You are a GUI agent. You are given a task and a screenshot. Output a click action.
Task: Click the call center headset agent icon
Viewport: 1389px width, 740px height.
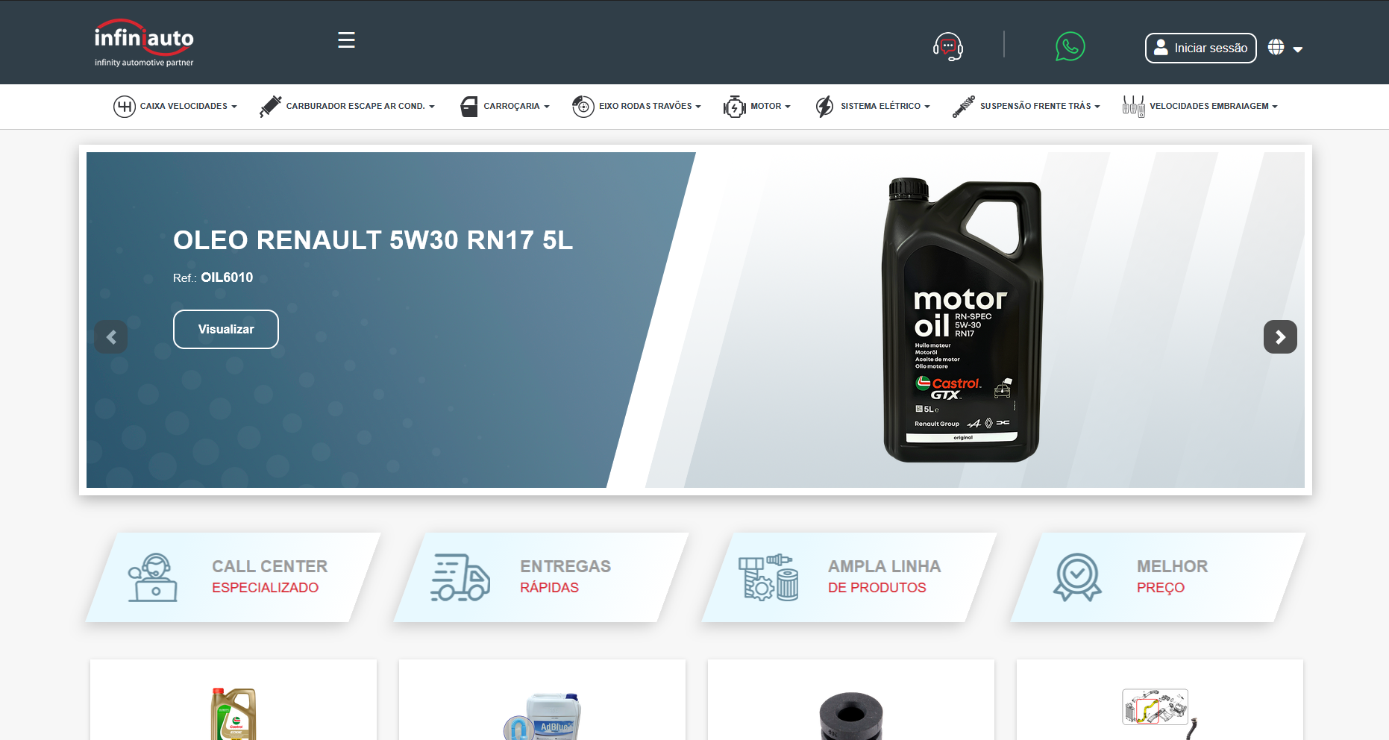[x=153, y=577]
